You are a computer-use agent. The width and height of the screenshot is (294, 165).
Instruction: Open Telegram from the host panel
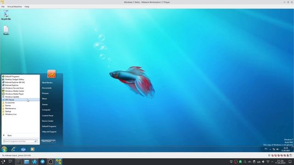tap(43, 162)
